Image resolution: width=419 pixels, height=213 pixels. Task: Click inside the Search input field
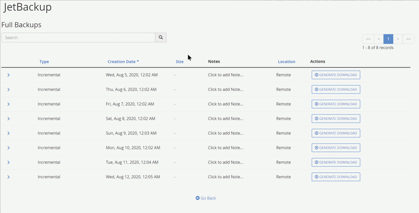point(78,38)
